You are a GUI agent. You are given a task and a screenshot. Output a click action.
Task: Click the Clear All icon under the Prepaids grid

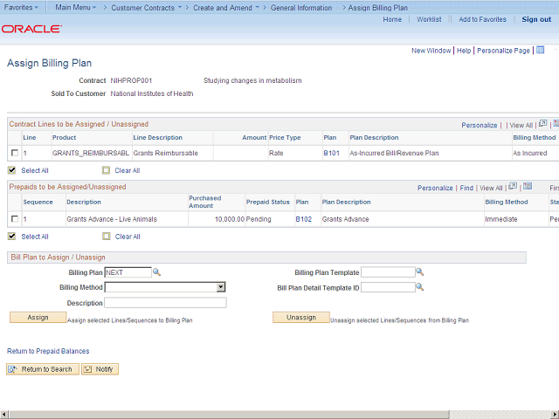107,237
